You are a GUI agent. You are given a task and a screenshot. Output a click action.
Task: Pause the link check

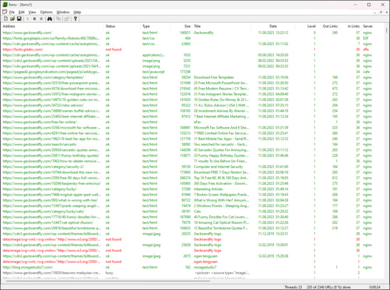pyautogui.click(x=34, y=19)
